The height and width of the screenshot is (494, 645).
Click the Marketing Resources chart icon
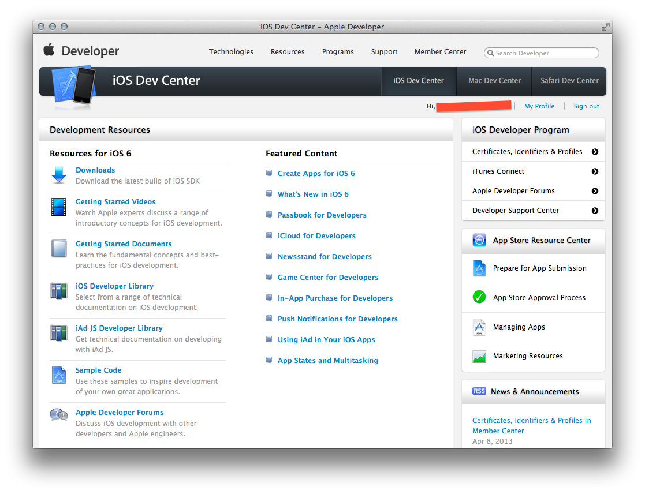point(479,356)
